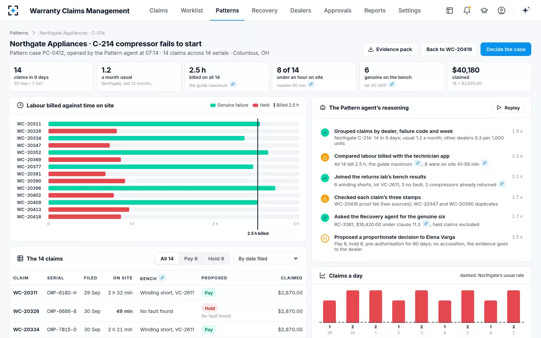541x338 pixels.
Task: Click link icon after 'under clause 11.3'
Action: tap(426, 223)
